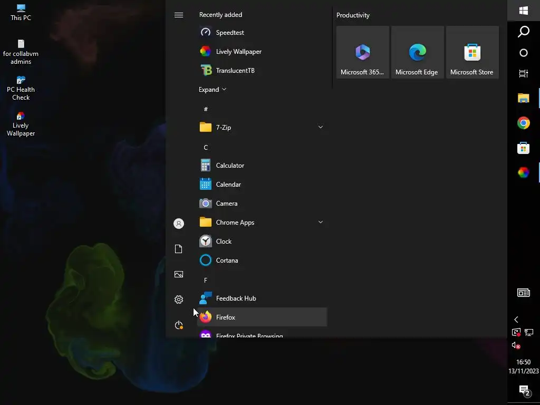Launch Lively Wallpaper in Start menu list
Image resolution: width=540 pixels, height=405 pixels.
(x=262, y=51)
